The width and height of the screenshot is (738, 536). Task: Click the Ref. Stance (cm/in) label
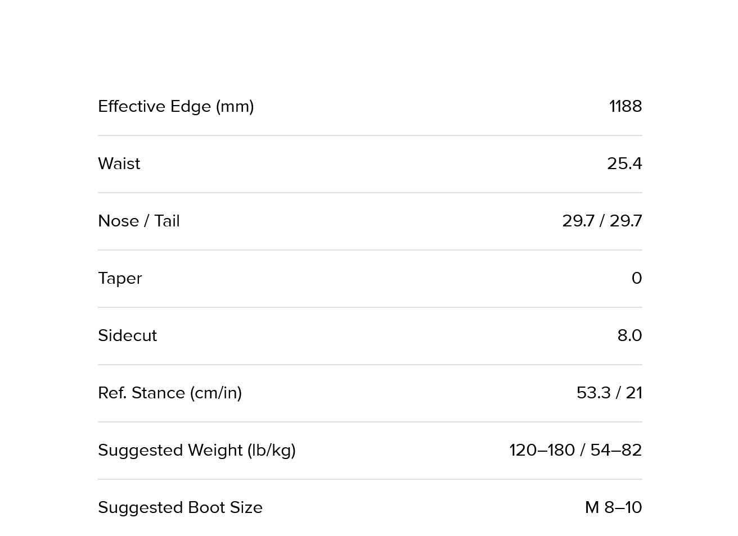tap(170, 393)
